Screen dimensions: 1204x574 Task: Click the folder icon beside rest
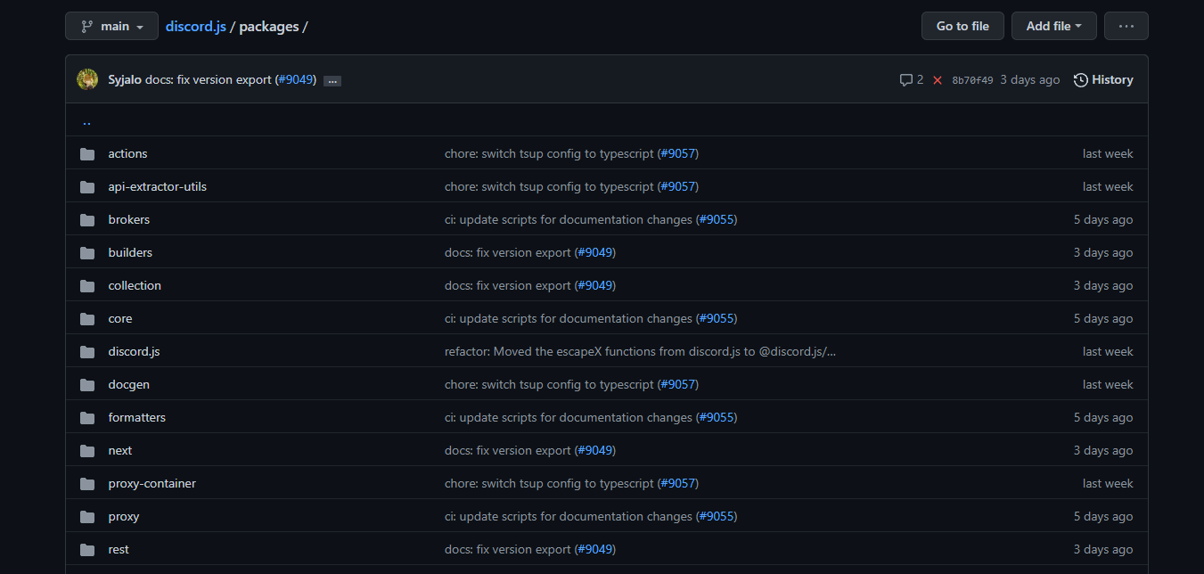click(x=86, y=549)
